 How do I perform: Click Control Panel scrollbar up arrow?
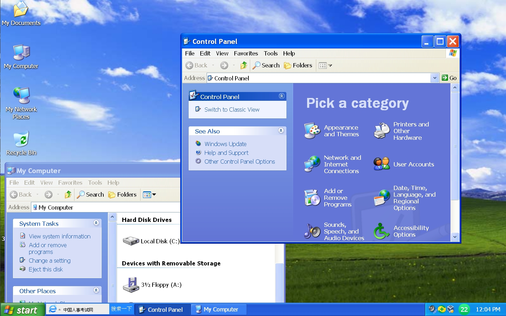click(x=455, y=87)
